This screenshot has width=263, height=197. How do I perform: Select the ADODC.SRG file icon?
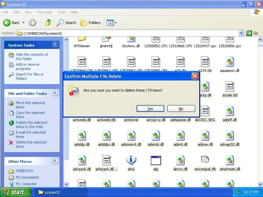(x=205, y=111)
